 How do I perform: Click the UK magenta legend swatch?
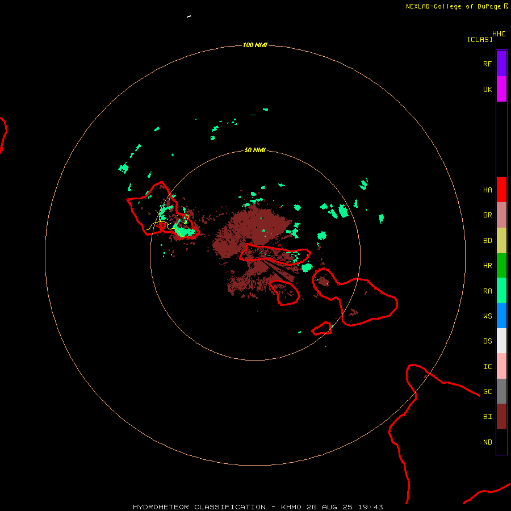coord(501,89)
